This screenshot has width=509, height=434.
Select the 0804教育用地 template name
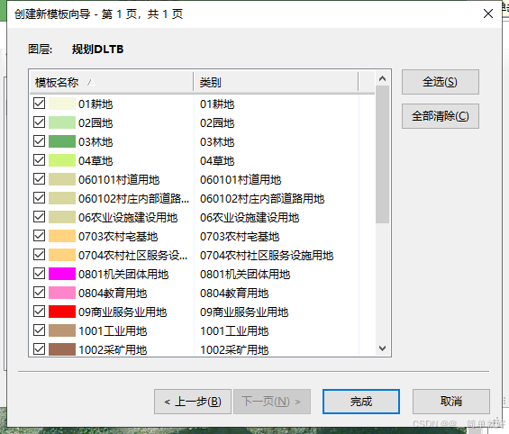[113, 294]
